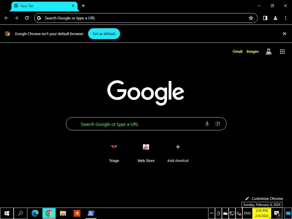Open the Chrome profile menu
292x219 pixels.
tap(275, 18)
